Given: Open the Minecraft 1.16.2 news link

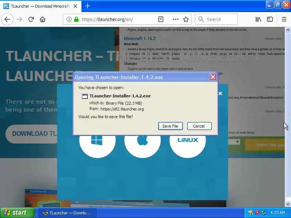Looking at the screenshot, I should [x=140, y=39].
